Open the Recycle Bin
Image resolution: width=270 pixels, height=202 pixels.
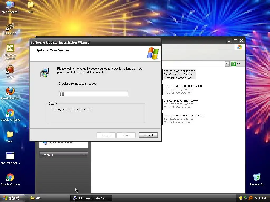pos(257,180)
